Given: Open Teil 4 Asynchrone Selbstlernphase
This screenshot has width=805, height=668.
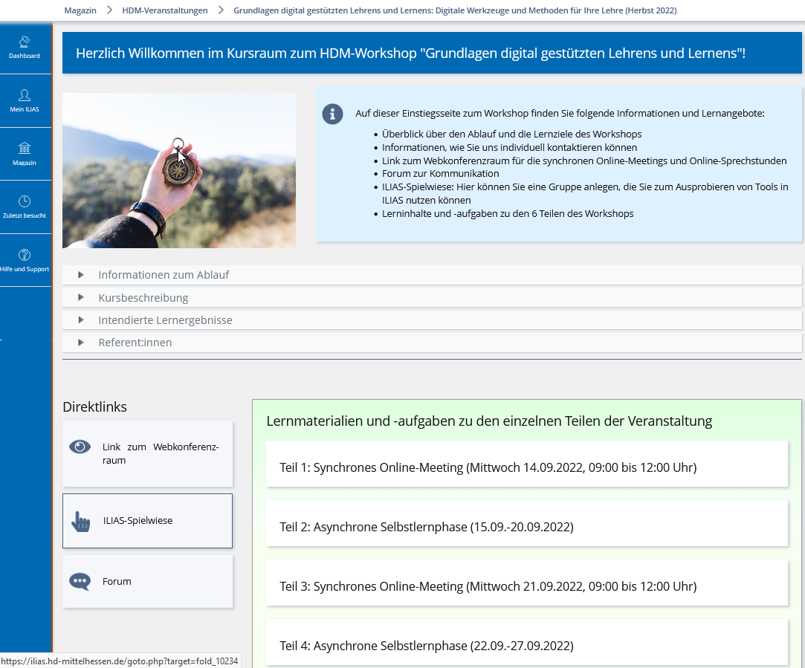Looking at the screenshot, I should [427, 646].
